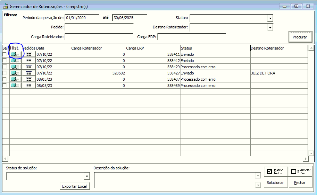This screenshot has width=317, height=195.
Task: Click the Carga Roterizador value 328502
Action: (x=98, y=73)
